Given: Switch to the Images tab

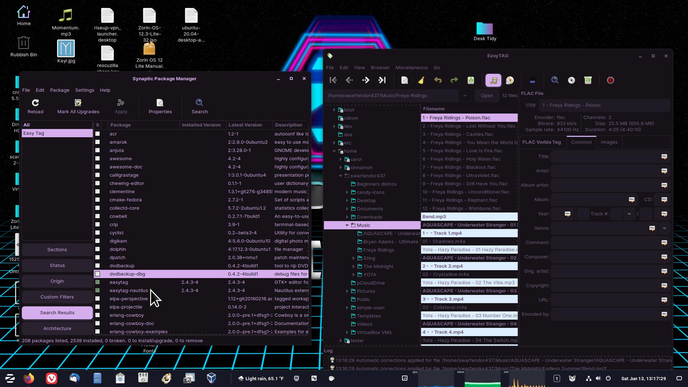Looking at the screenshot, I should tap(609, 142).
